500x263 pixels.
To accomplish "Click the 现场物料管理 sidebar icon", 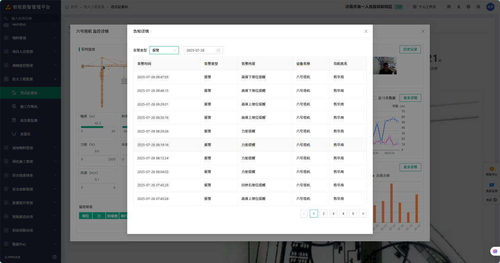I will [6, 148].
